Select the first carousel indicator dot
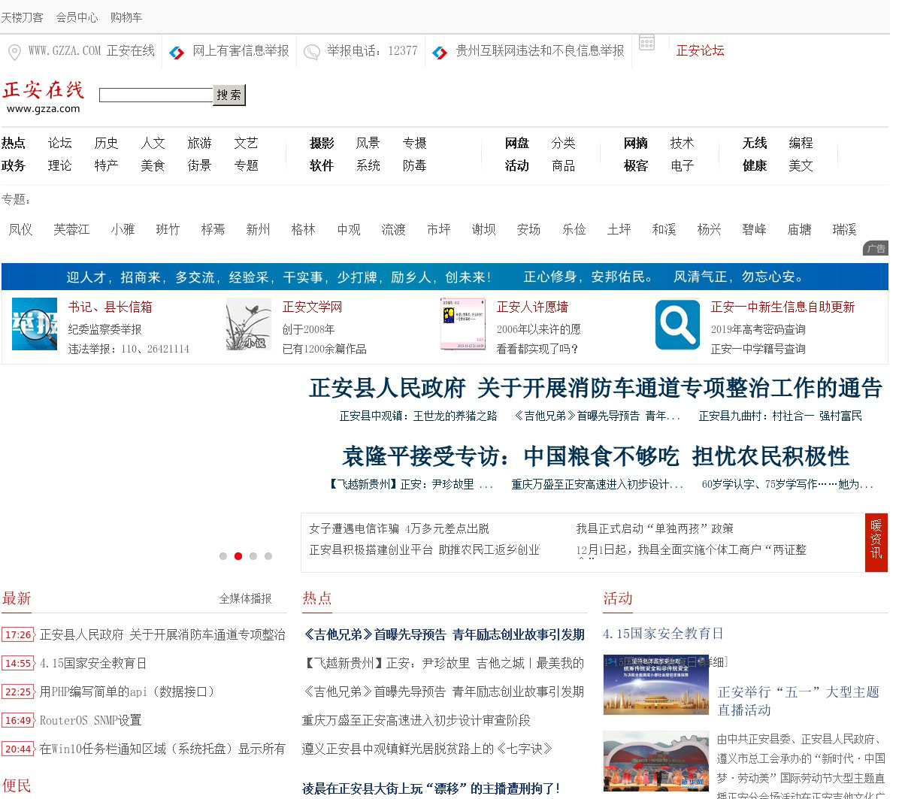The width and height of the screenshot is (902, 799). (223, 556)
